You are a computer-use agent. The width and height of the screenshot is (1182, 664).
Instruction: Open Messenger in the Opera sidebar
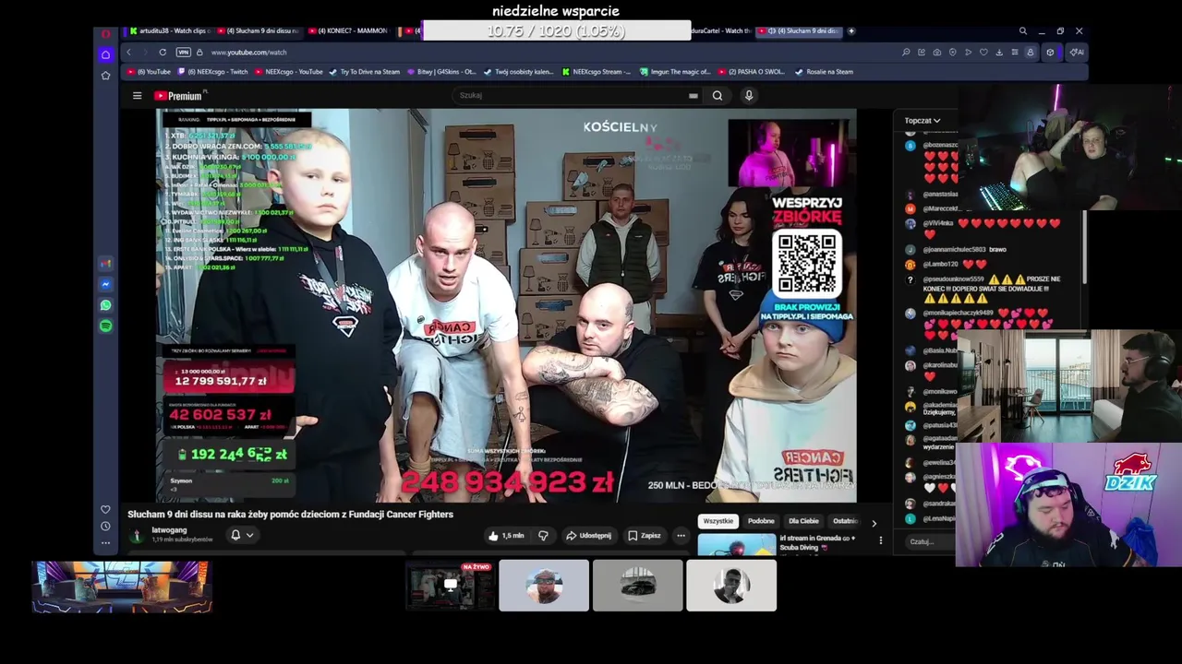click(105, 284)
